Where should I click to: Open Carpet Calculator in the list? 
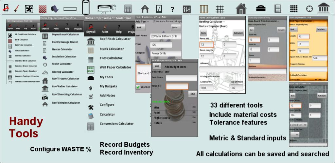coord(23,51)
